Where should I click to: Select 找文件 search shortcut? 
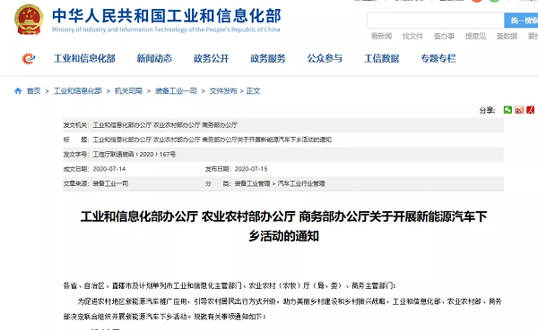coord(412,36)
